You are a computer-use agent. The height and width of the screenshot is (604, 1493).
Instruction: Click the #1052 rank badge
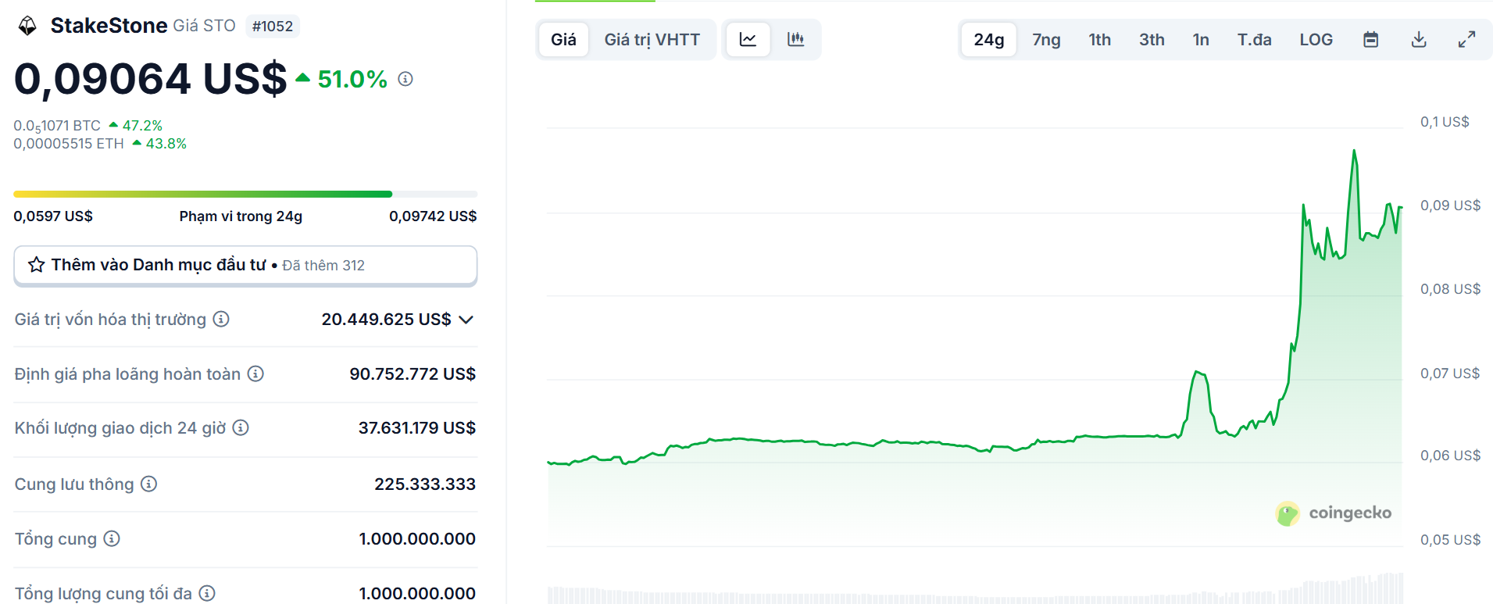pyautogui.click(x=273, y=27)
